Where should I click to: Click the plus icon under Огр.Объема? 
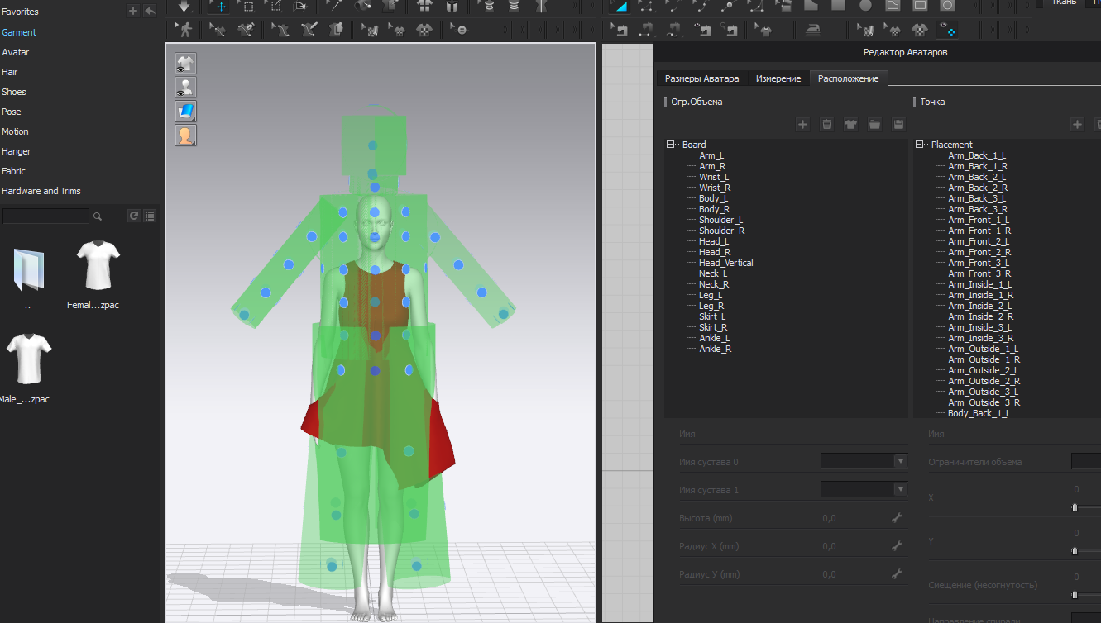802,124
